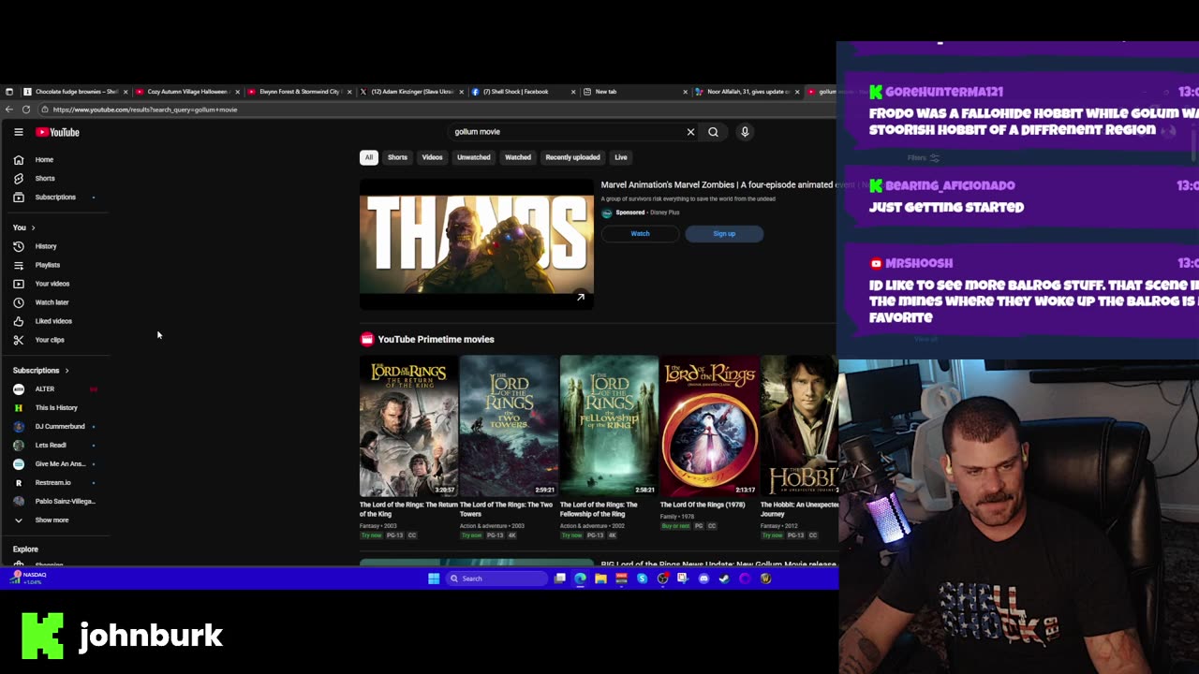Screen dimensions: 1199x674
Task: Open the Lets Read! channel
Action: coord(51,446)
